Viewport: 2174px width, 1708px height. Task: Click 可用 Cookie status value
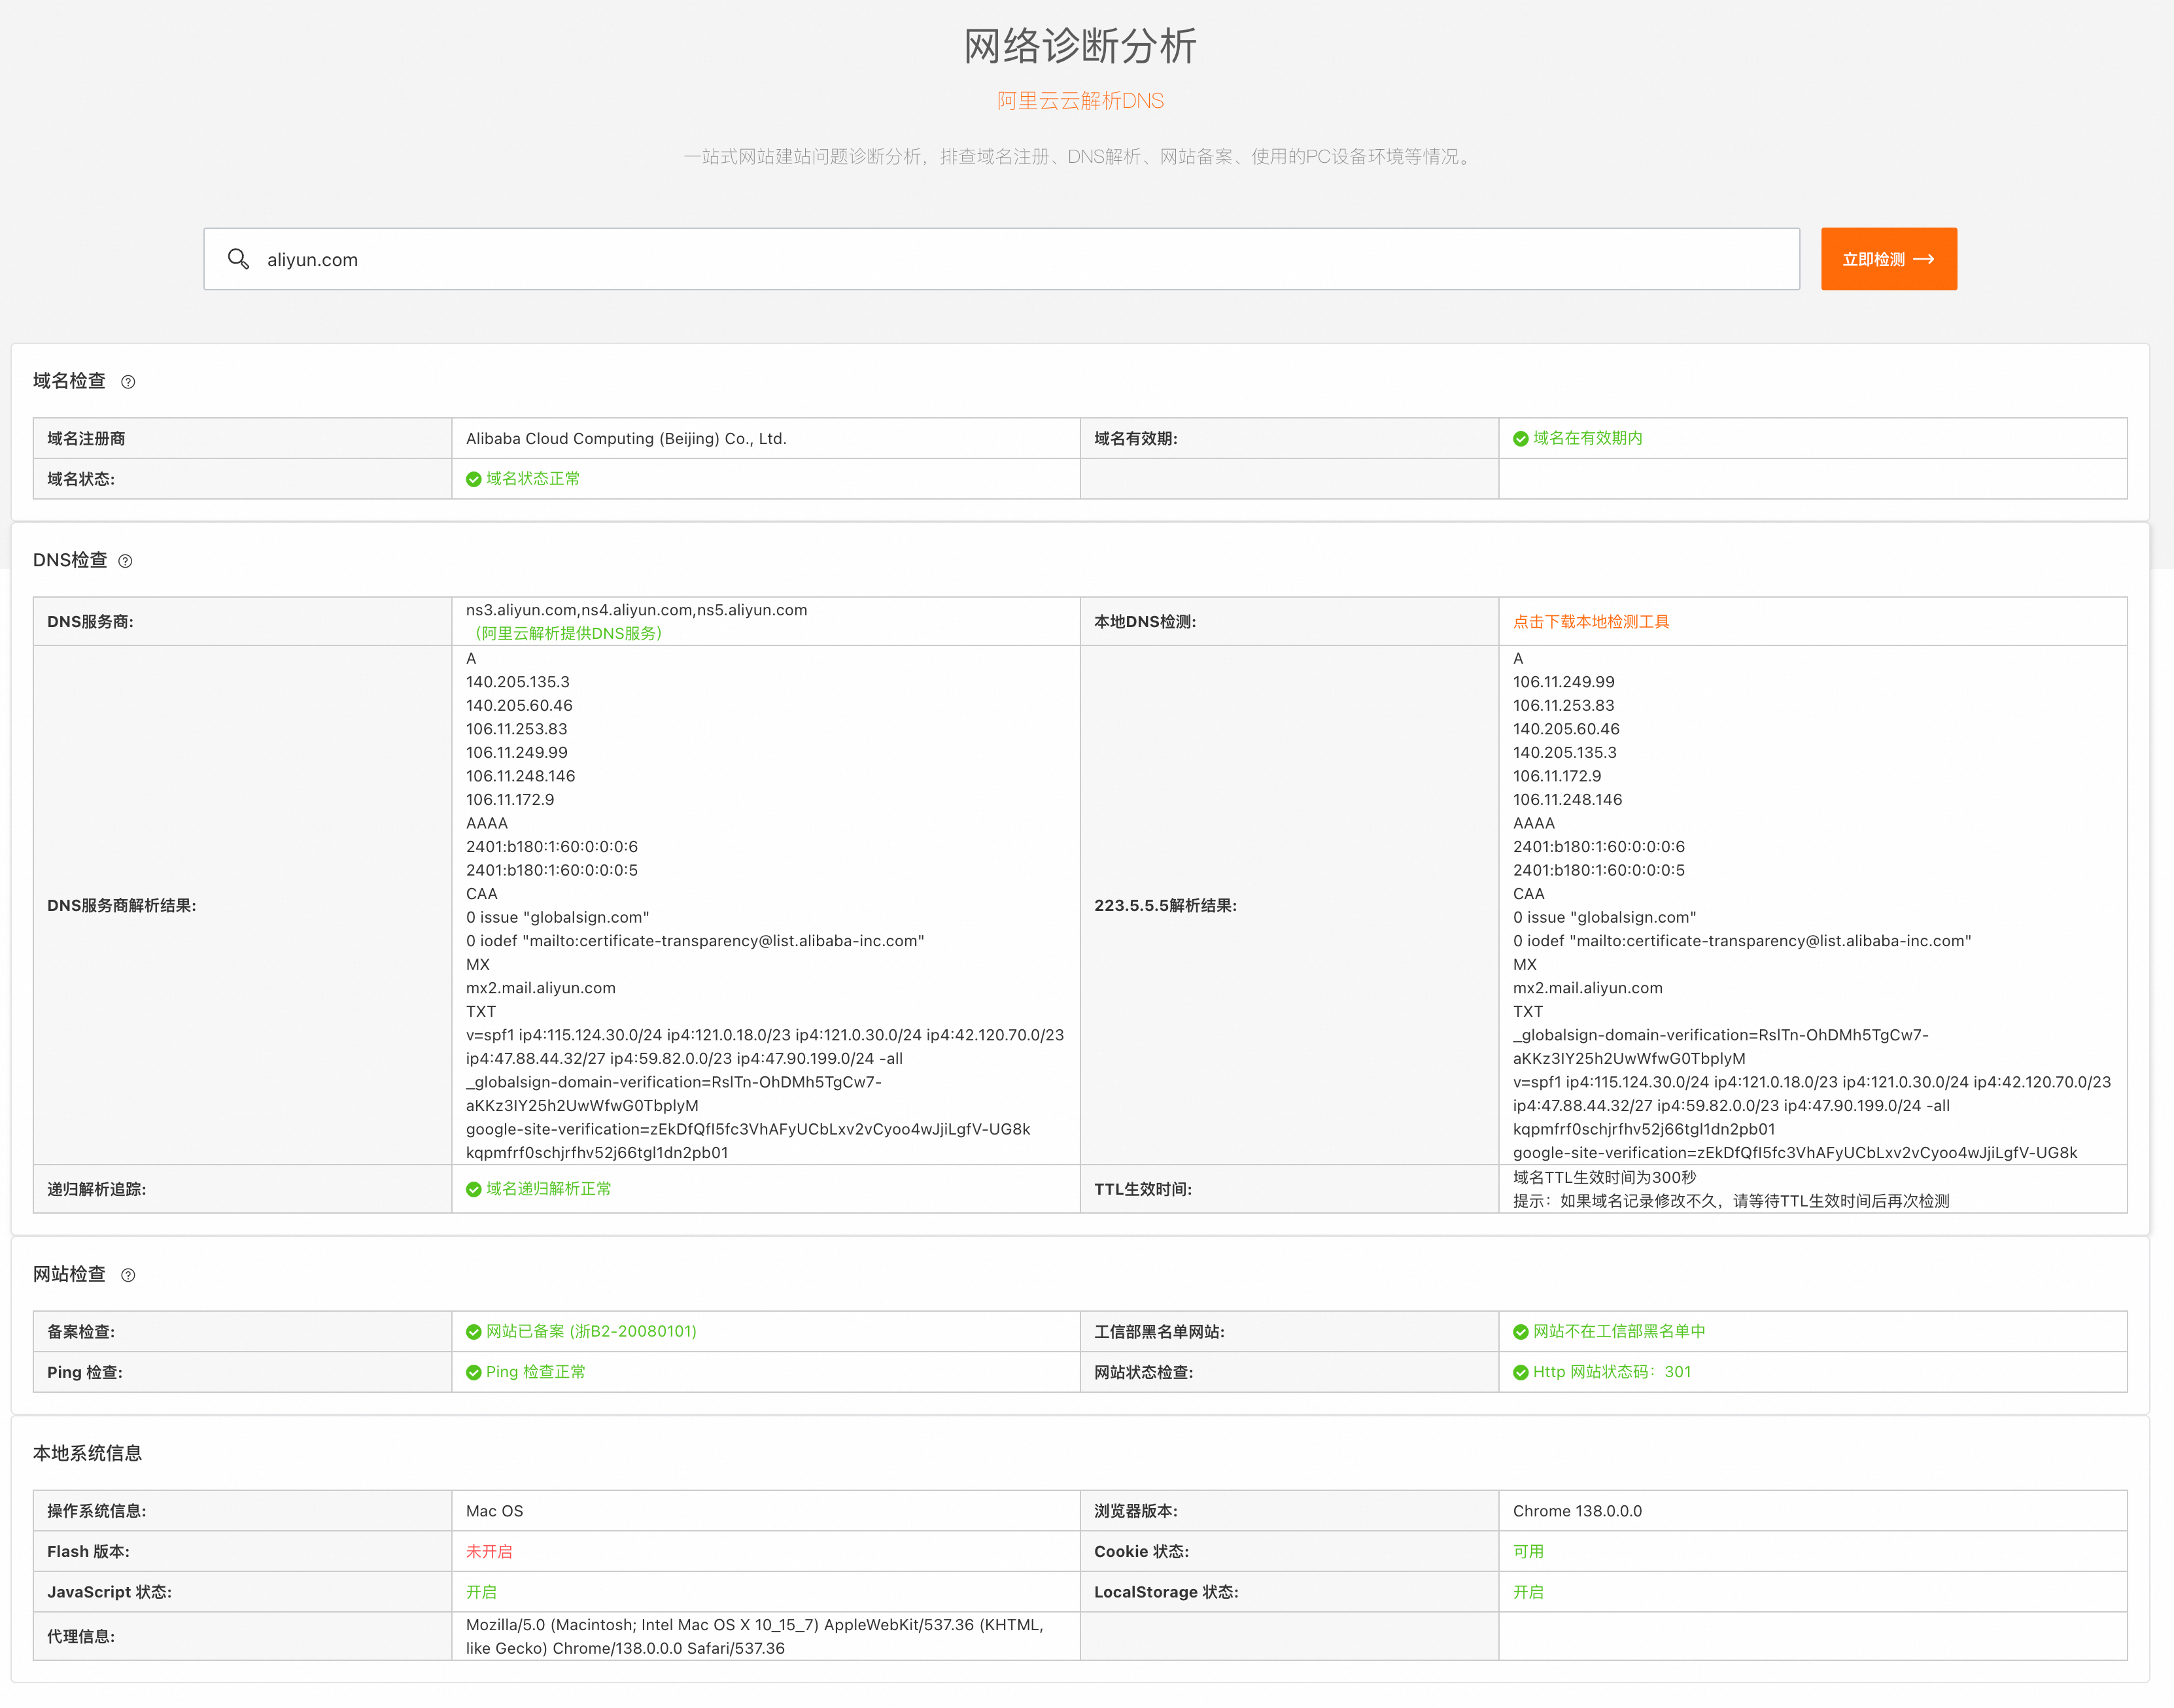(x=1528, y=1552)
